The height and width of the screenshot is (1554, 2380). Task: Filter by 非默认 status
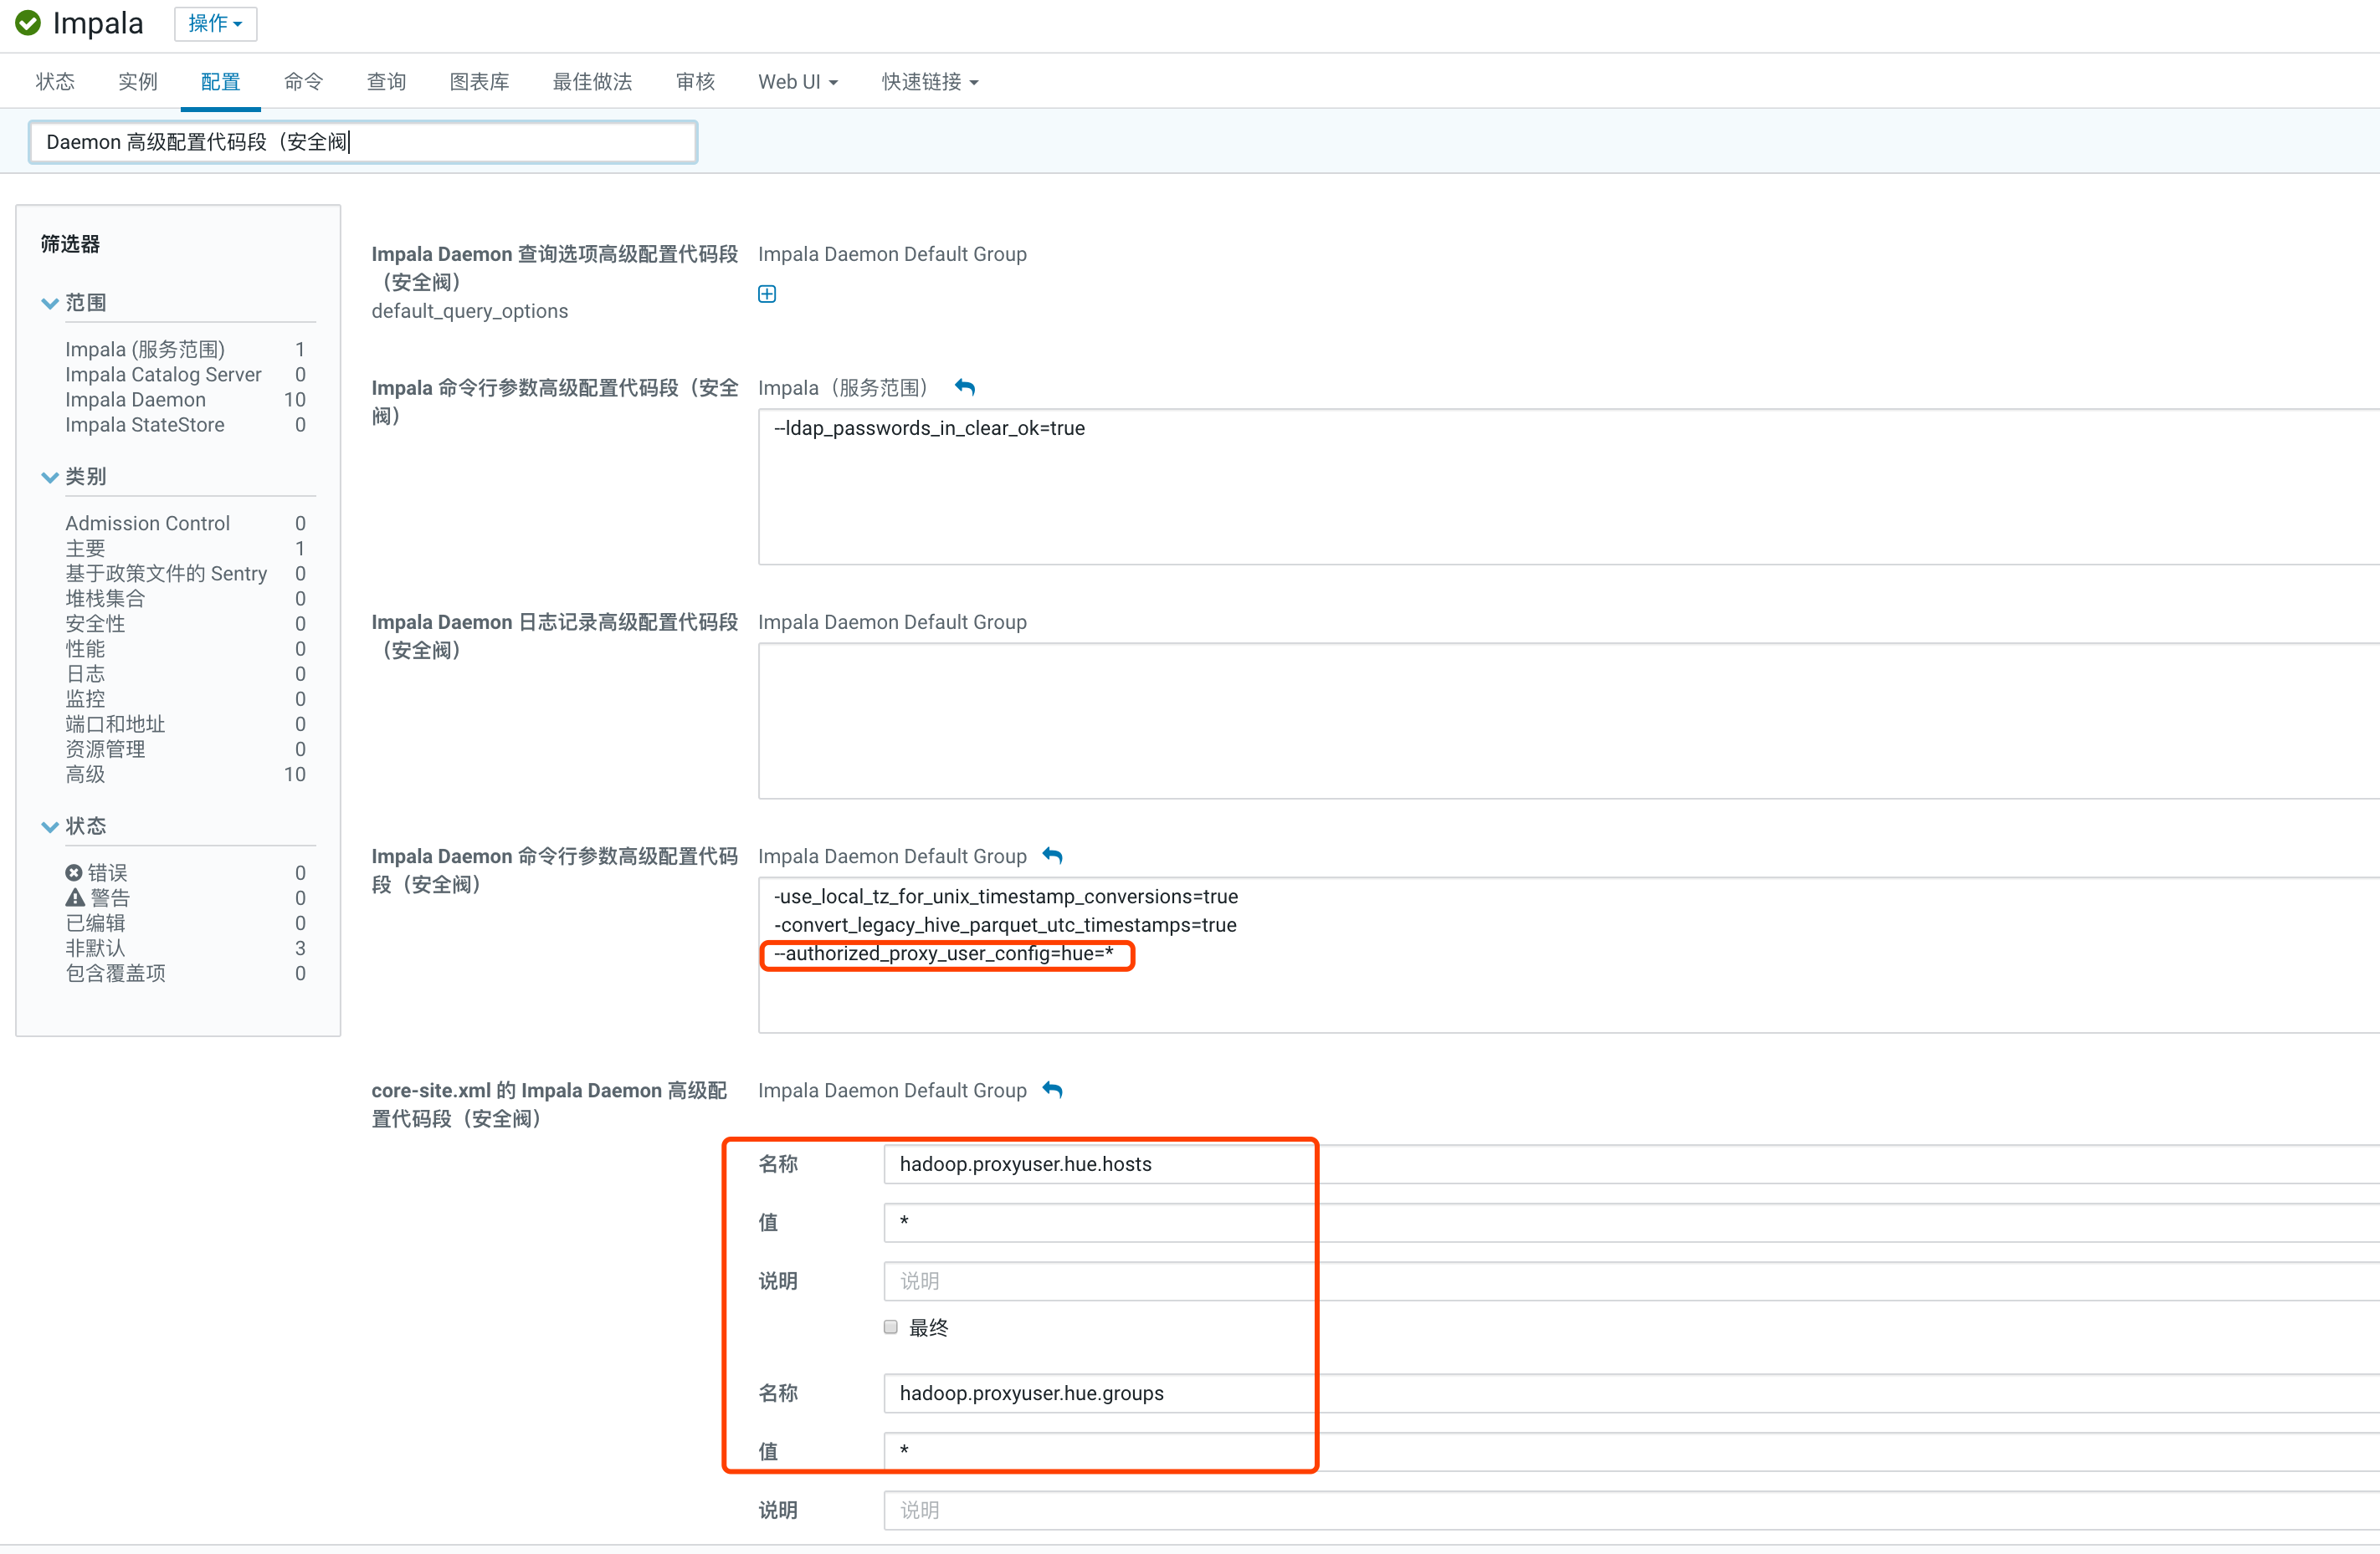(x=95, y=948)
